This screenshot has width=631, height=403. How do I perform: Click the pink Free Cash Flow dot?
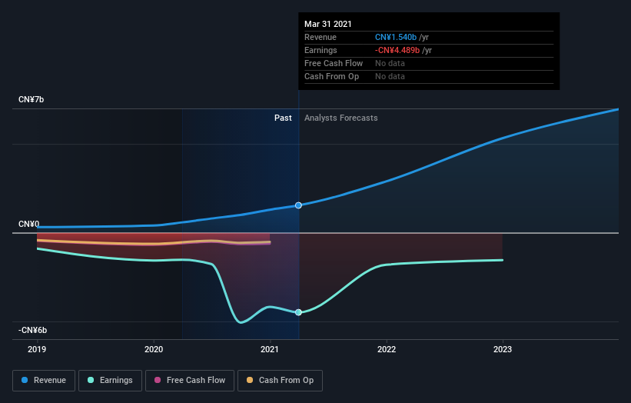pos(158,380)
